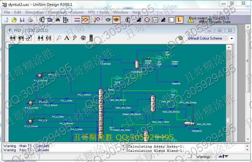Image resolution: width=252 pixels, height=162 pixels.
Task: Select the Kero_SS_Reb reboiler unit
Action: coord(189,123)
